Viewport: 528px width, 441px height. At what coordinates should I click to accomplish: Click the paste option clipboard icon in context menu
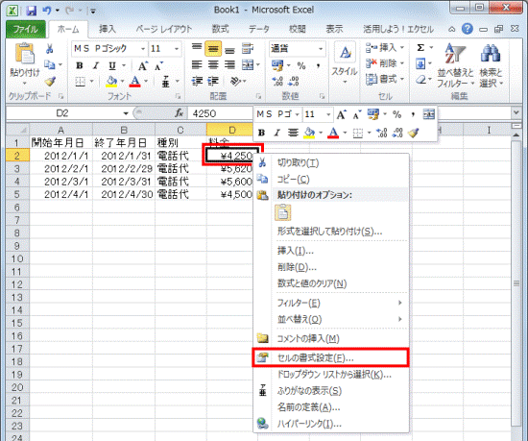coord(283,212)
